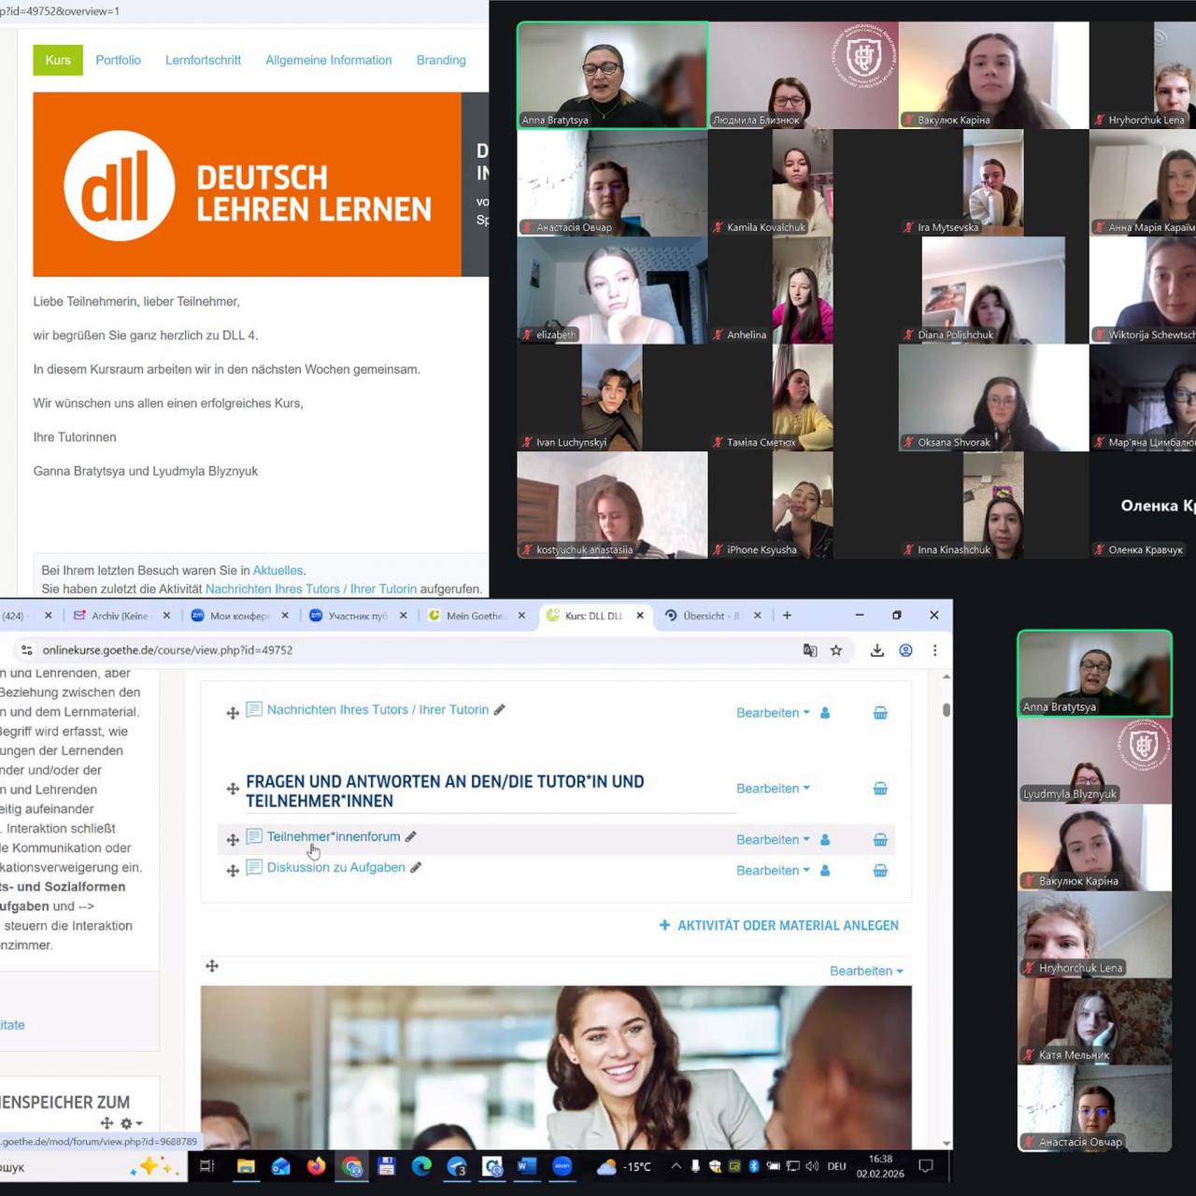This screenshot has height=1196, width=1196.
Task: Bookmark this page with the star icon
Action: pyautogui.click(x=836, y=650)
